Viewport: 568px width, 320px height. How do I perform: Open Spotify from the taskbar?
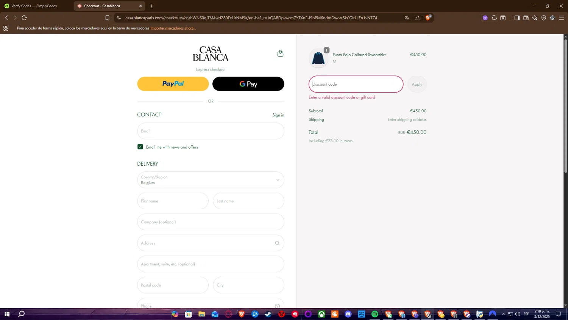[375, 314]
